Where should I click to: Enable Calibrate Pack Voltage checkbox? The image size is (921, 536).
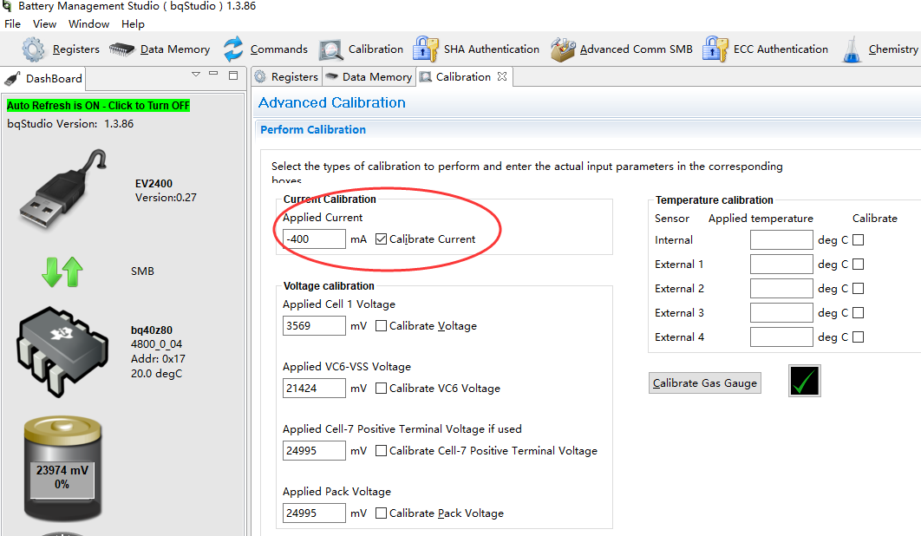coord(382,513)
